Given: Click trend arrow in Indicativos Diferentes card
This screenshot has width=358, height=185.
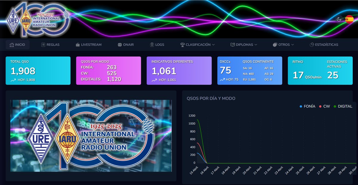Looking at the screenshot, I should click(x=154, y=80).
